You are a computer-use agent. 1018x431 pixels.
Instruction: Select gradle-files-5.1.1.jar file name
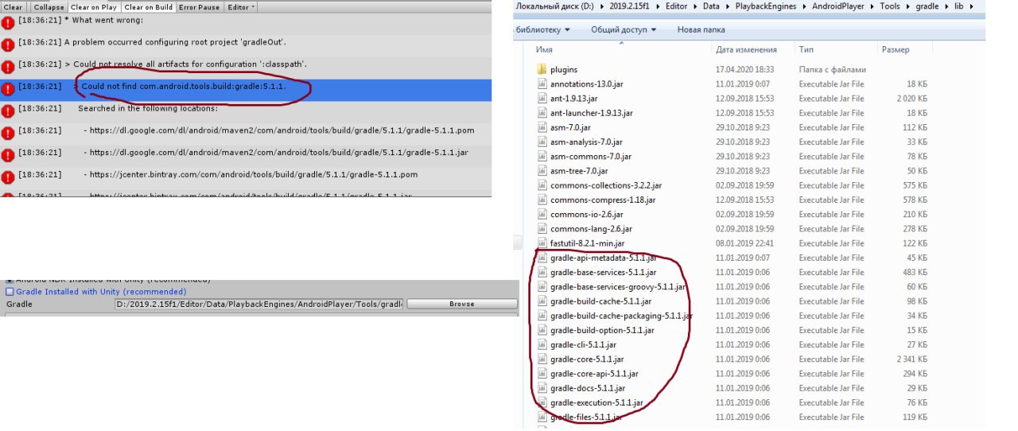click(585, 417)
